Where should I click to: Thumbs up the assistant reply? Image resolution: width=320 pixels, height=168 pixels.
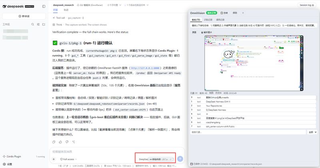pyautogui.click(x=60, y=142)
